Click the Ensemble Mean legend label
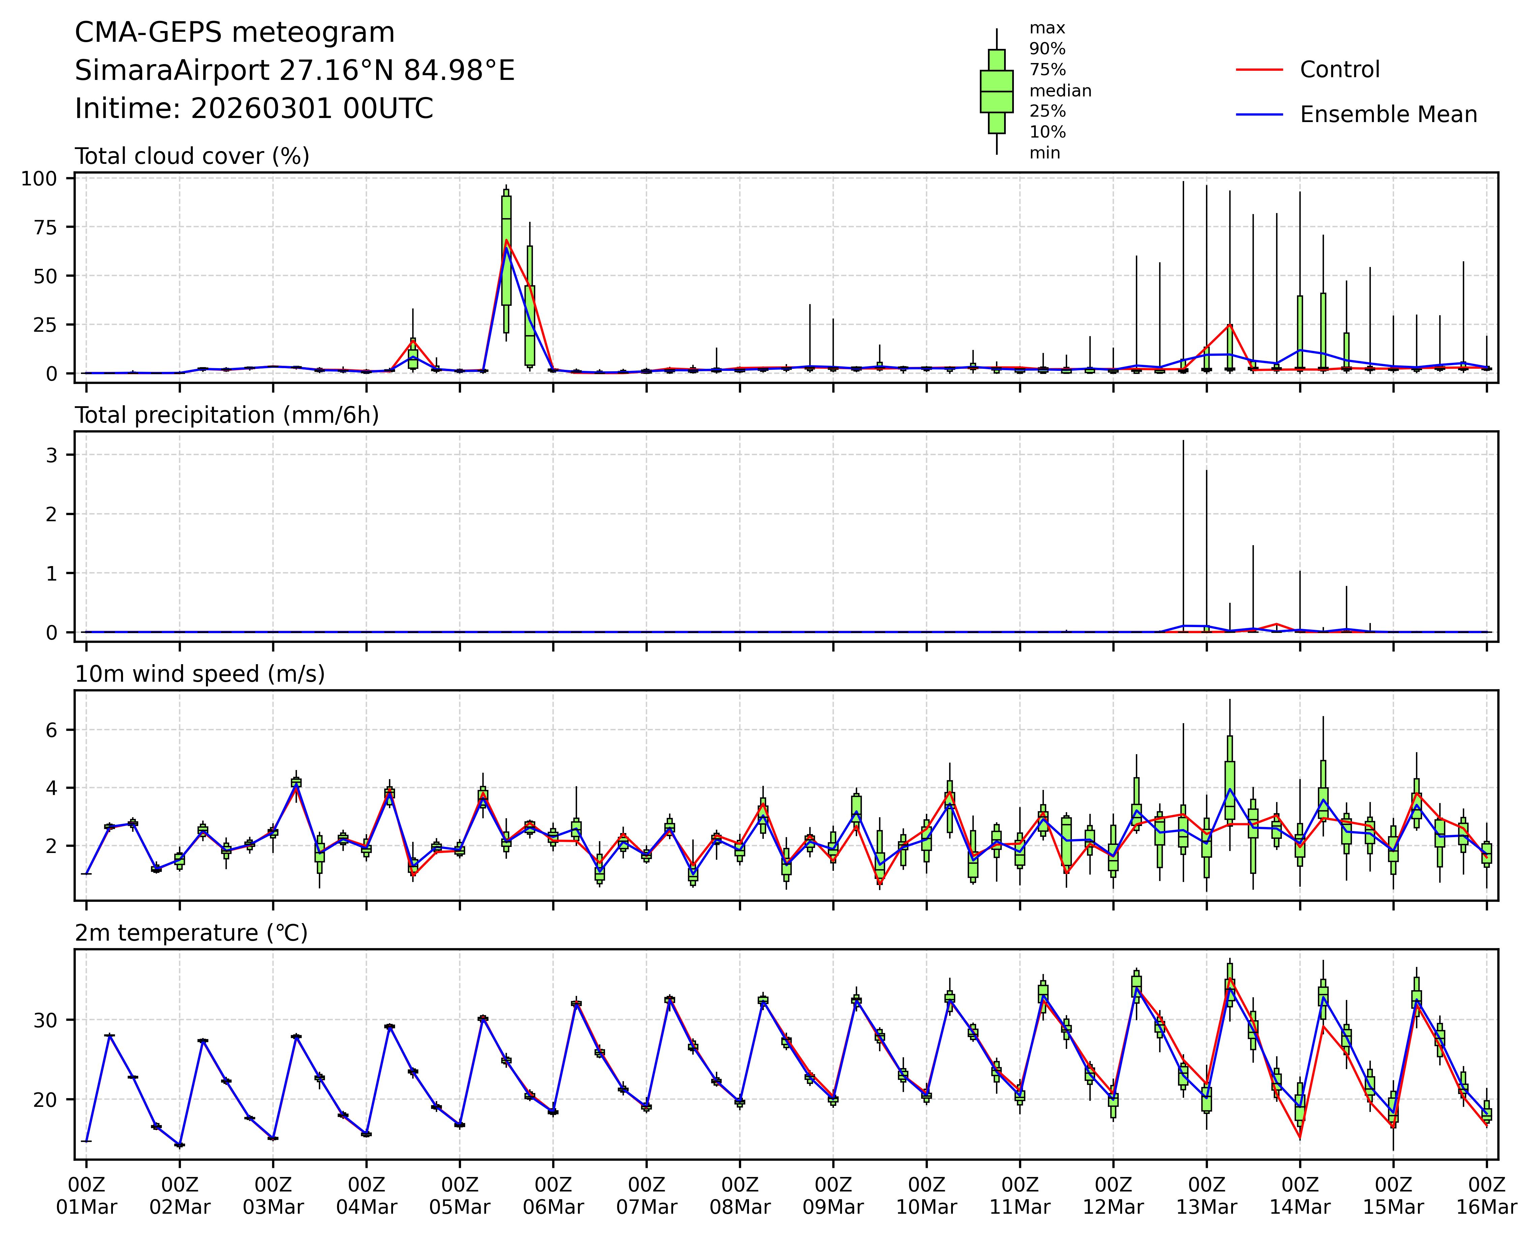The height and width of the screenshot is (1238, 1538). click(x=1388, y=115)
